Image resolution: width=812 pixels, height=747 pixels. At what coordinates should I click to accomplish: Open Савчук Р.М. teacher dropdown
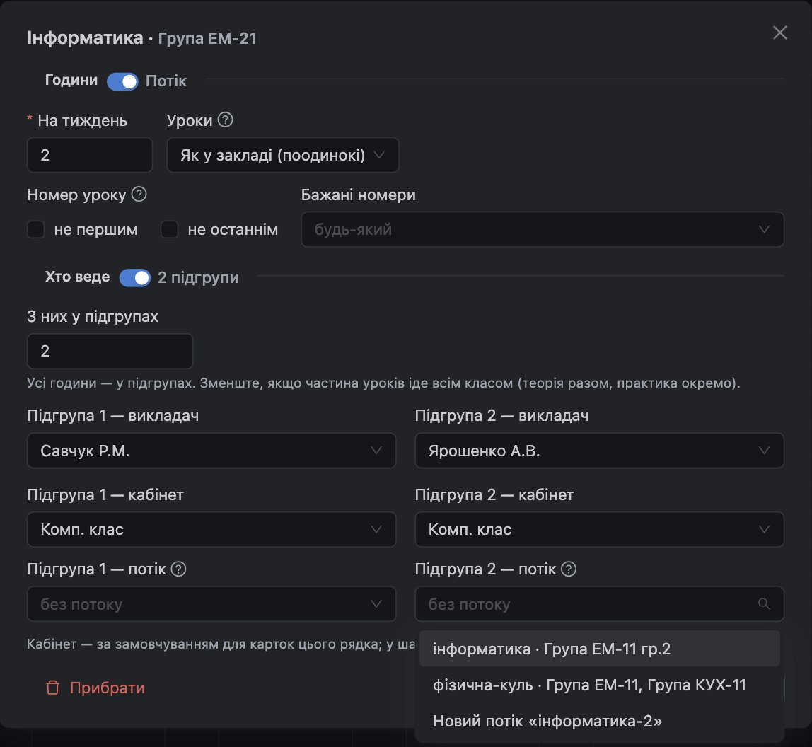(x=211, y=451)
